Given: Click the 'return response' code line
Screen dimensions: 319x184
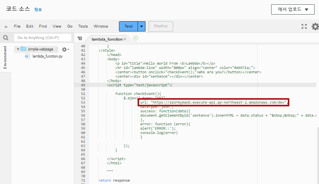Looking at the screenshot, I should [x=114, y=180].
